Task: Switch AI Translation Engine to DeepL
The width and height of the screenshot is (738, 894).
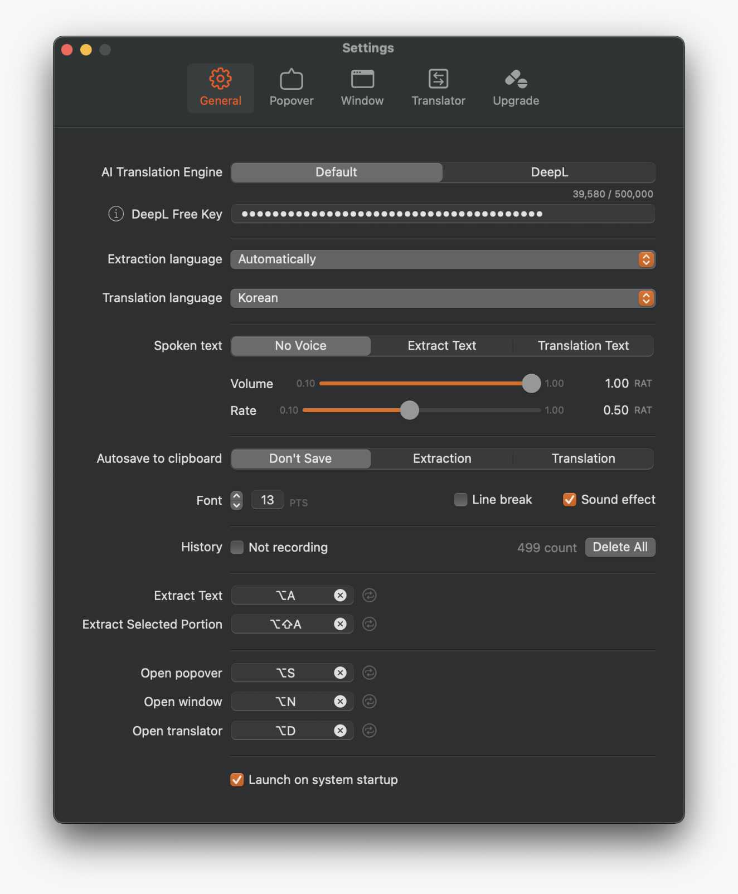Action: [549, 172]
